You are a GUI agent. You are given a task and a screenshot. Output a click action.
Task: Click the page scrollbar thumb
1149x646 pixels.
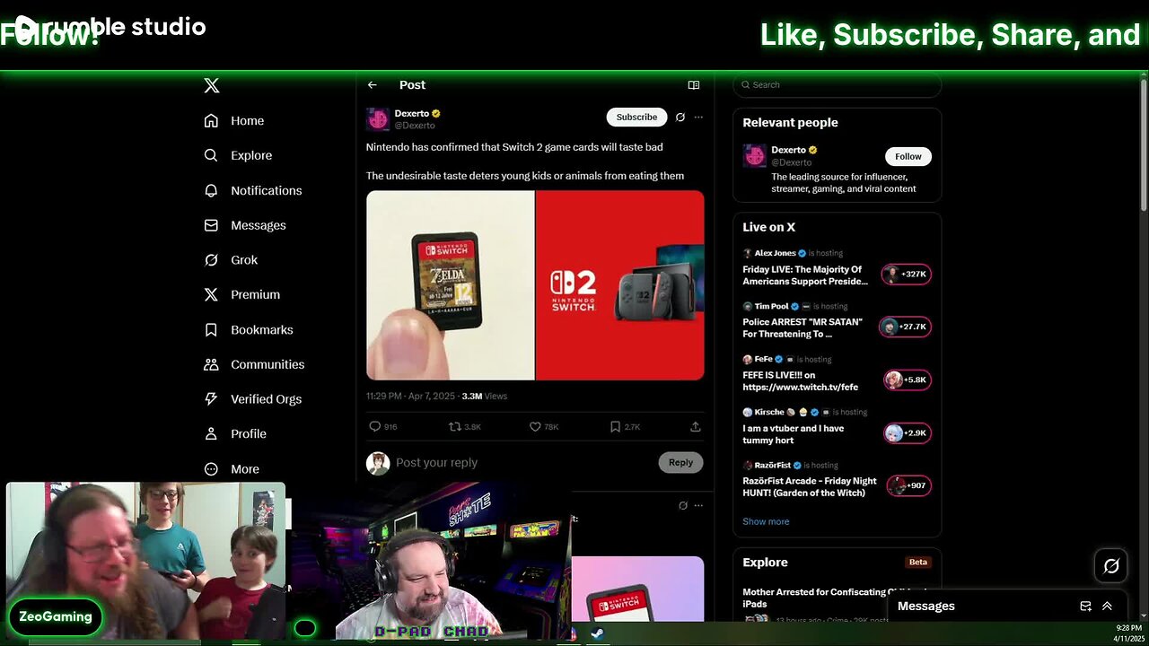(x=1143, y=145)
